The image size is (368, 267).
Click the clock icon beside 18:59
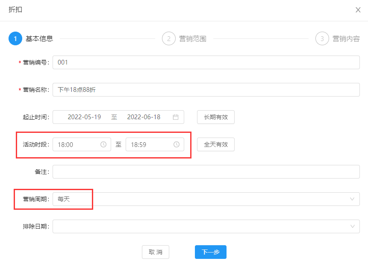click(x=177, y=144)
